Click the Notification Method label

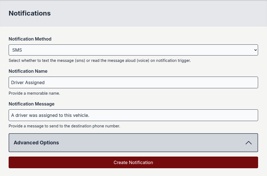click(x=30, y=39)
